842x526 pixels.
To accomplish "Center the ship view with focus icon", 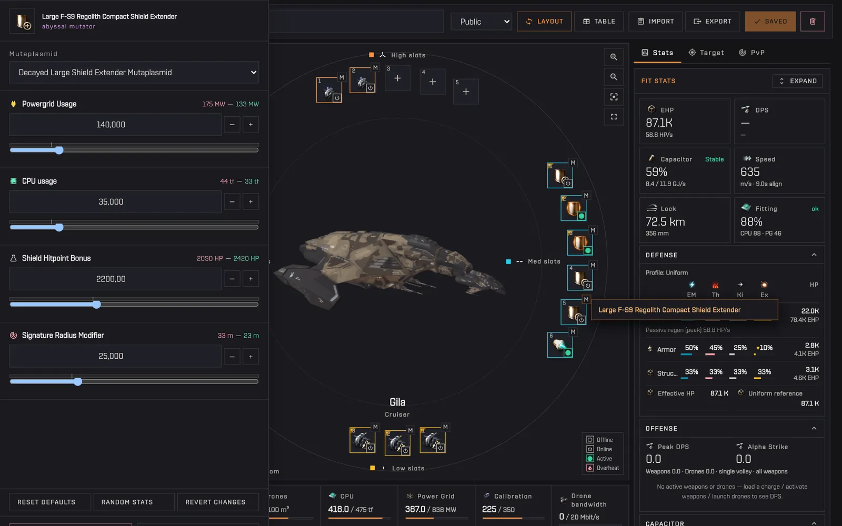I will pos(614,97).
